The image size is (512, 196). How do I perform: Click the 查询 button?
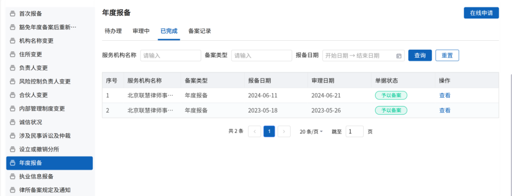(420, 55)
